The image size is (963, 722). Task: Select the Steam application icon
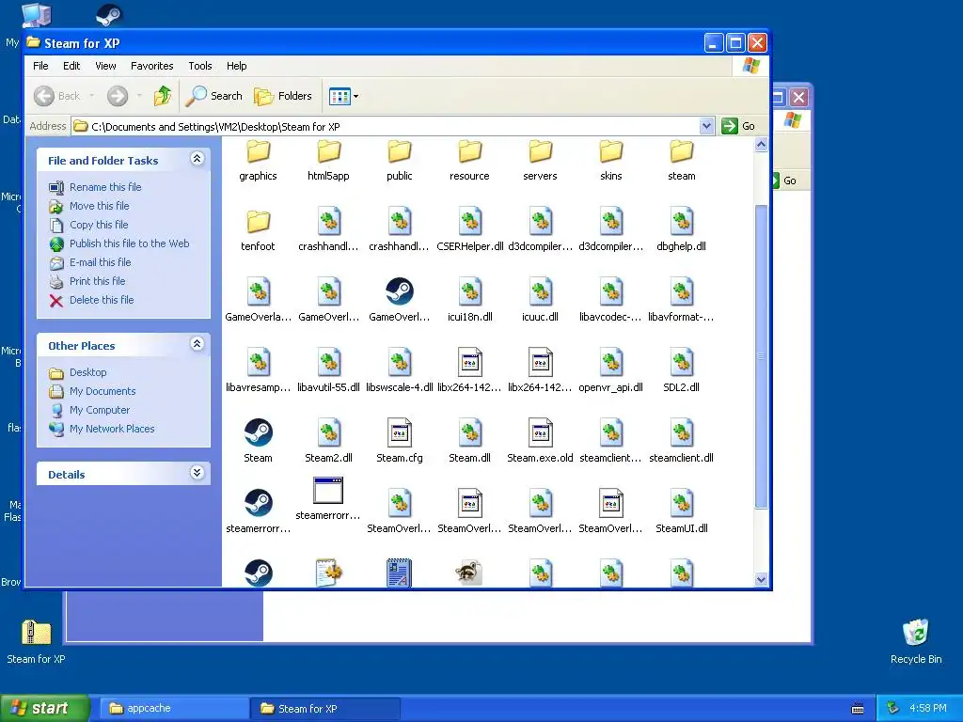pyautogui.click(x=258, y=432)
